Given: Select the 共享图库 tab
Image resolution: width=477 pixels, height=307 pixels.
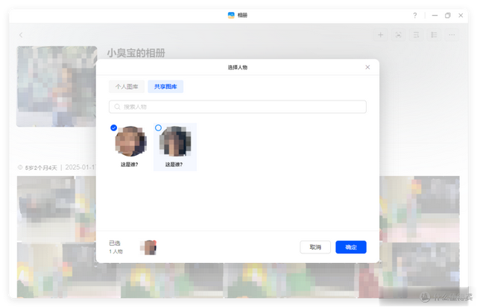Looking at the screenshot, I should pyautogui.click(x=165, y=86).
